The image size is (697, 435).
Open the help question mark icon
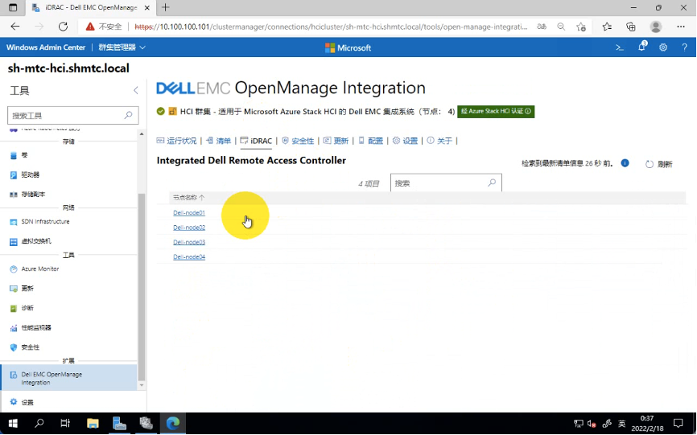(685, 47)
